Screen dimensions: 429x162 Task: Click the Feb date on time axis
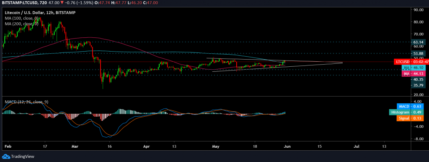8,146
